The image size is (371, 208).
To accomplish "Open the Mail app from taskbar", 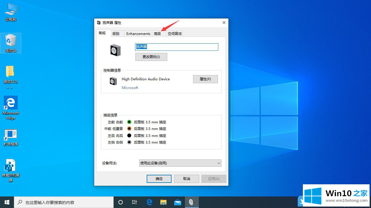I will coord(177,202).
